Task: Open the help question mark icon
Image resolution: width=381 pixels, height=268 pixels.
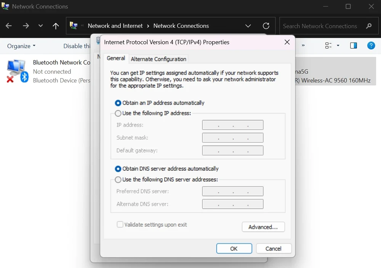Action: pos(371,46)
